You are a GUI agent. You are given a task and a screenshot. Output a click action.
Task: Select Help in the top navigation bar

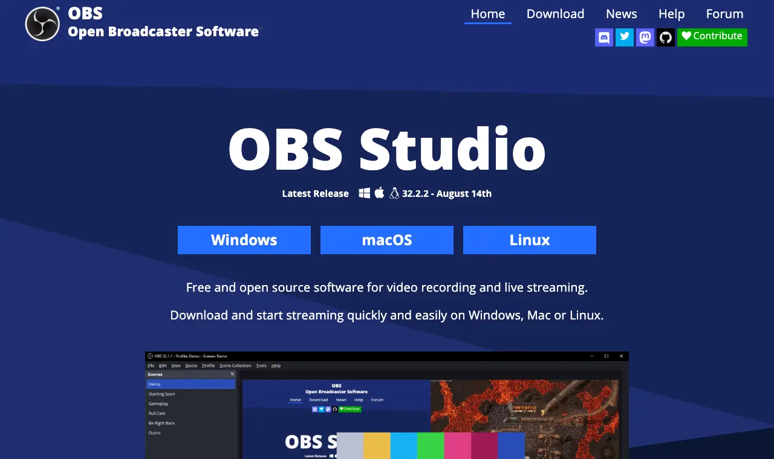[672, 14]
